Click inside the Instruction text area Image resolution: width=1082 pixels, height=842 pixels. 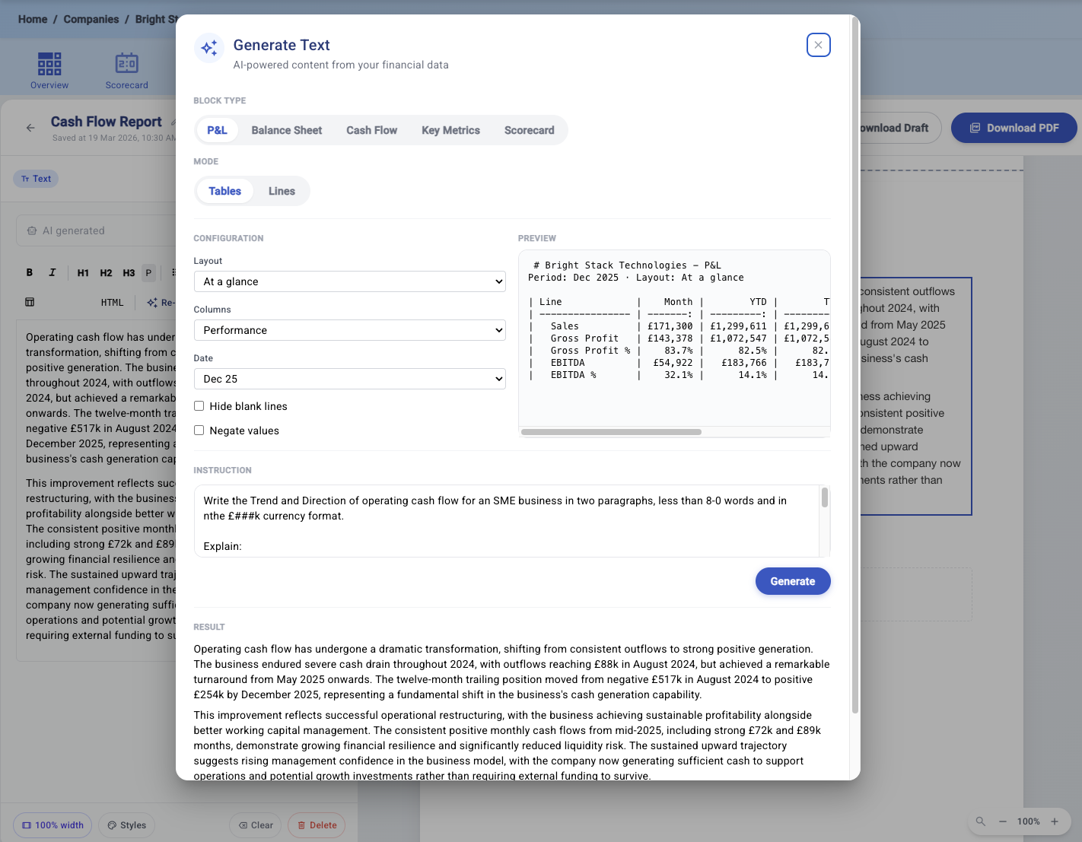tap(507, 521)
